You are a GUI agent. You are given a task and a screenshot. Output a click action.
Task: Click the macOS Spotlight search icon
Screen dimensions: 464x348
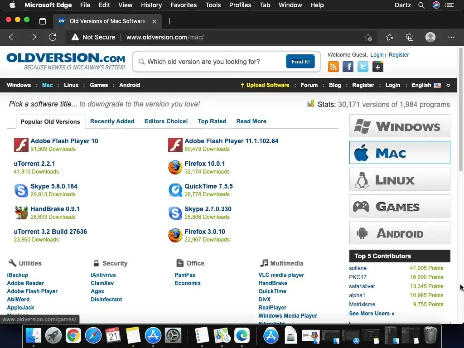coord(421,5)
